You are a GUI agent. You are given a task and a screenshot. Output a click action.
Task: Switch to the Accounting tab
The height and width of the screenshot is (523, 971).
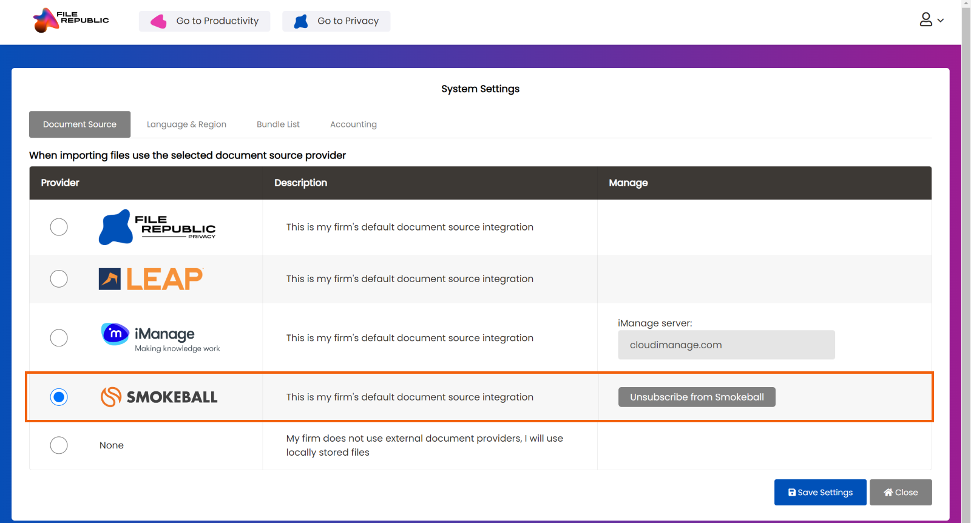[x=353, y=124]
